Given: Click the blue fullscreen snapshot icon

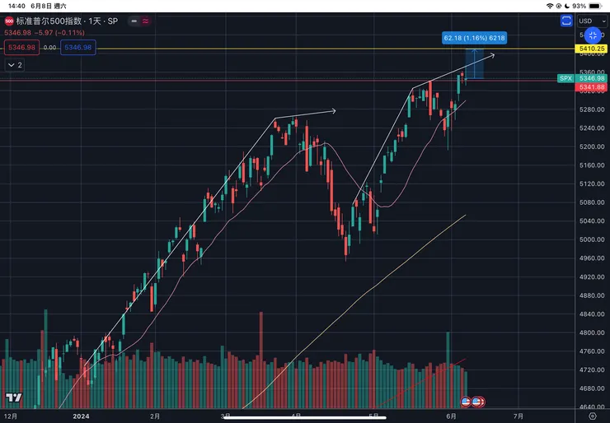Looking at the screenshot, I should [x=566, y=21].
